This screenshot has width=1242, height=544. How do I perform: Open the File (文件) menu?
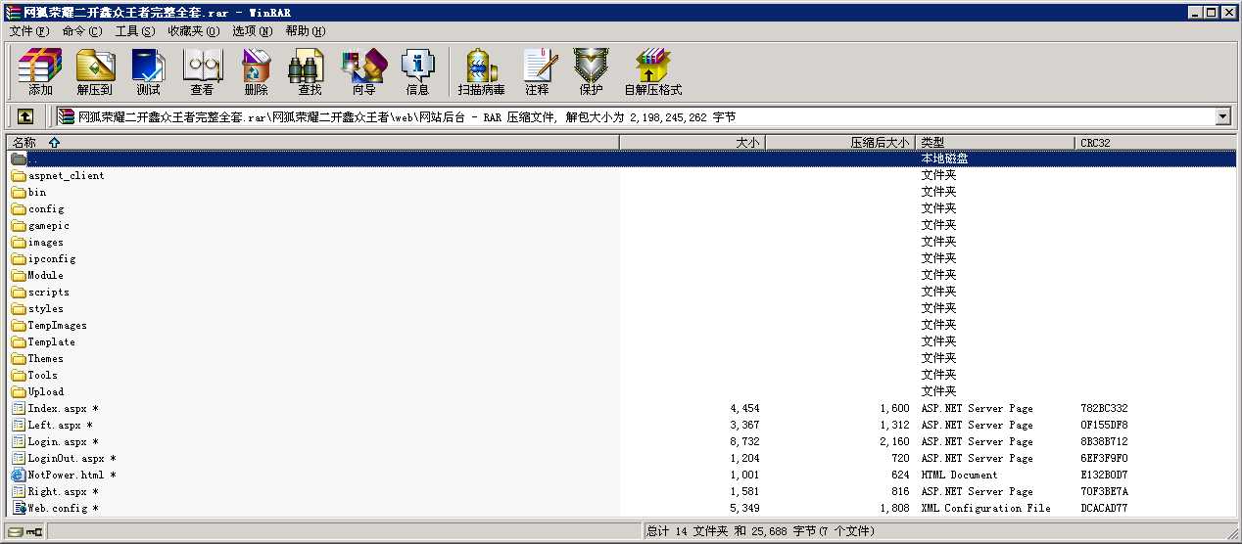[28, 30]
